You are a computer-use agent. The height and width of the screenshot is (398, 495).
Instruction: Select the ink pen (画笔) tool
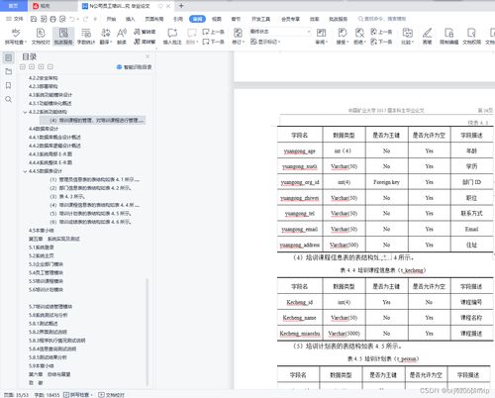[427, 36]
